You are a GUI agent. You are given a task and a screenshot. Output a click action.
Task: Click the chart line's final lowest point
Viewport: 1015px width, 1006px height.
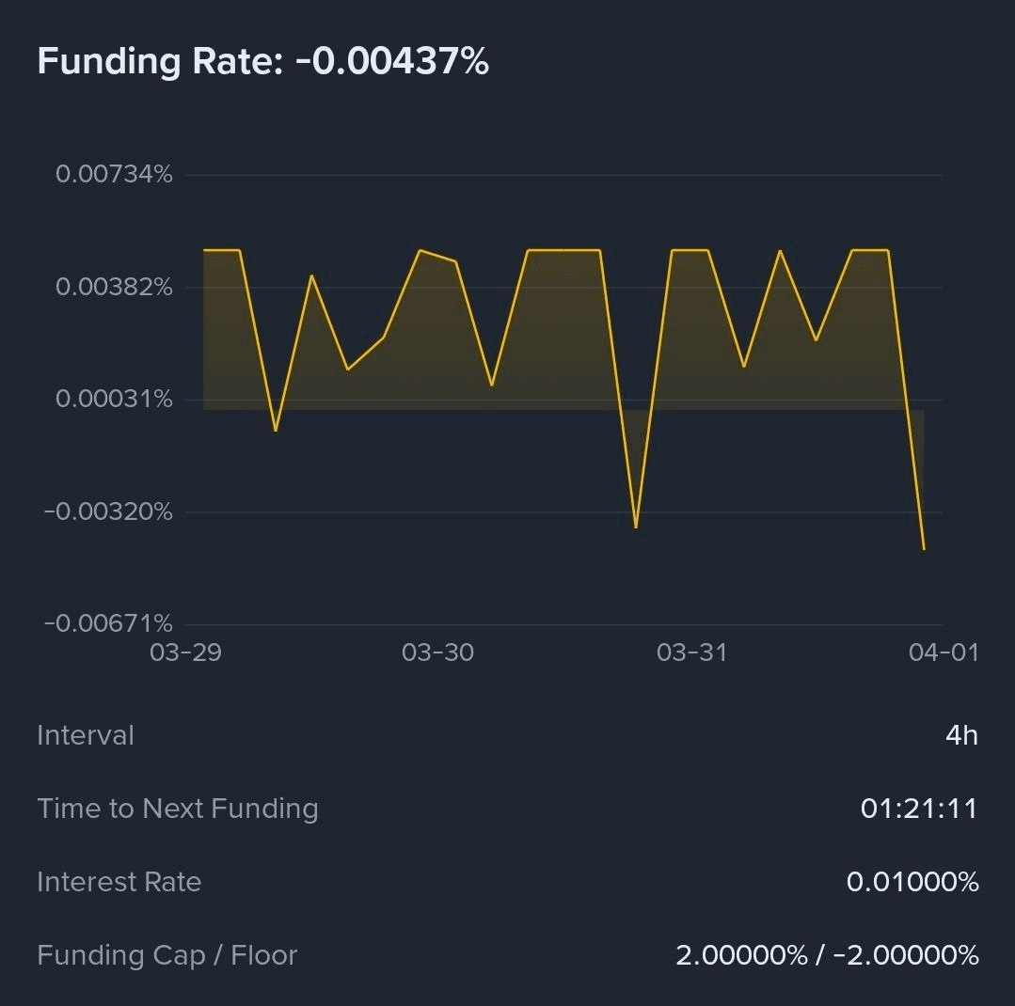tap(924, 549)
